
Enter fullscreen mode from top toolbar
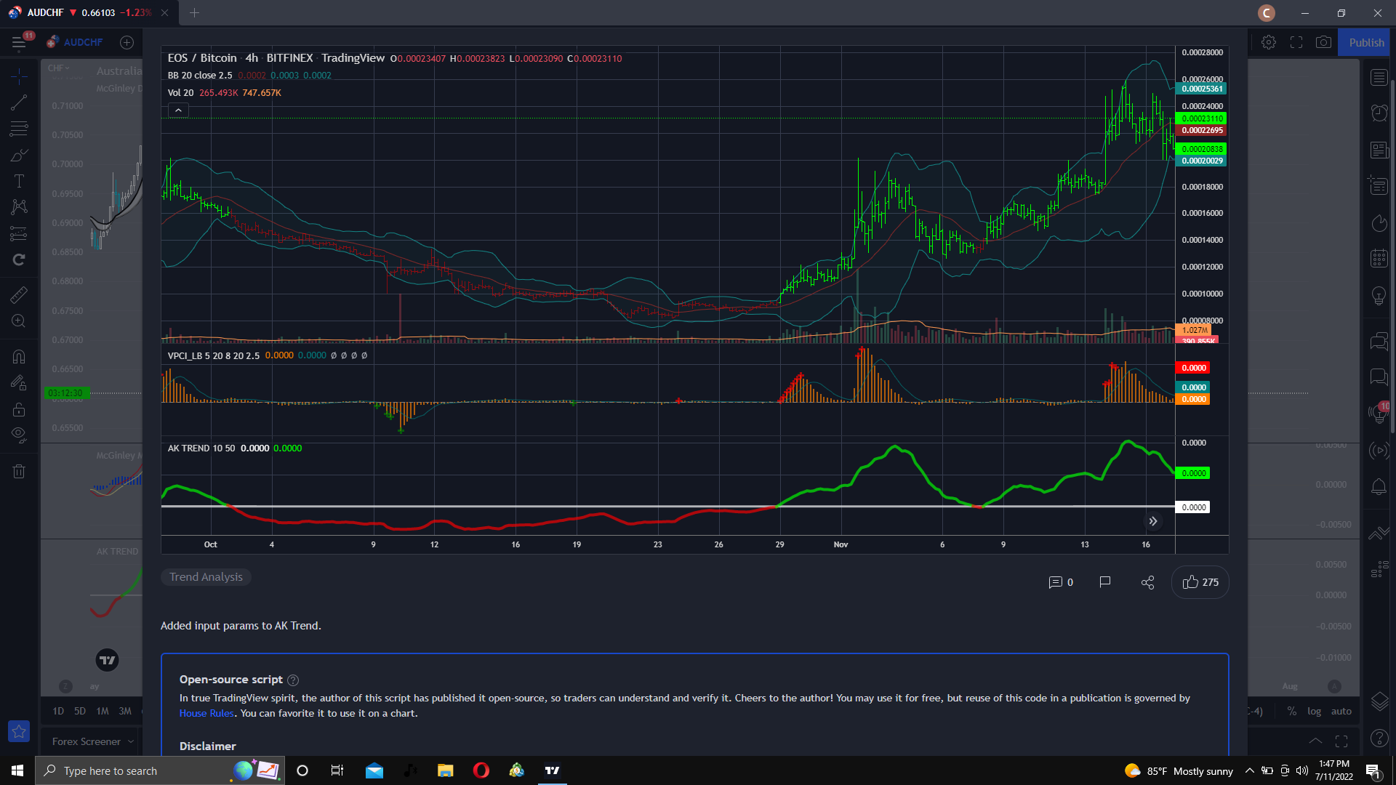click(1296, 43)
